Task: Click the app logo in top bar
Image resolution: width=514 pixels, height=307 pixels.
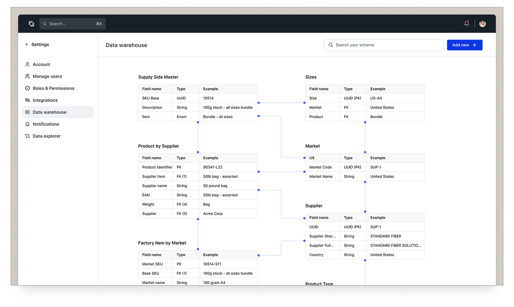Action: click(31, 24)
